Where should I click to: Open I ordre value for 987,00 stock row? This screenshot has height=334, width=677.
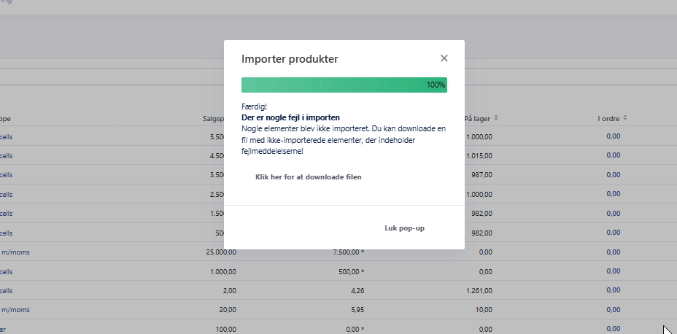(613, 174)
